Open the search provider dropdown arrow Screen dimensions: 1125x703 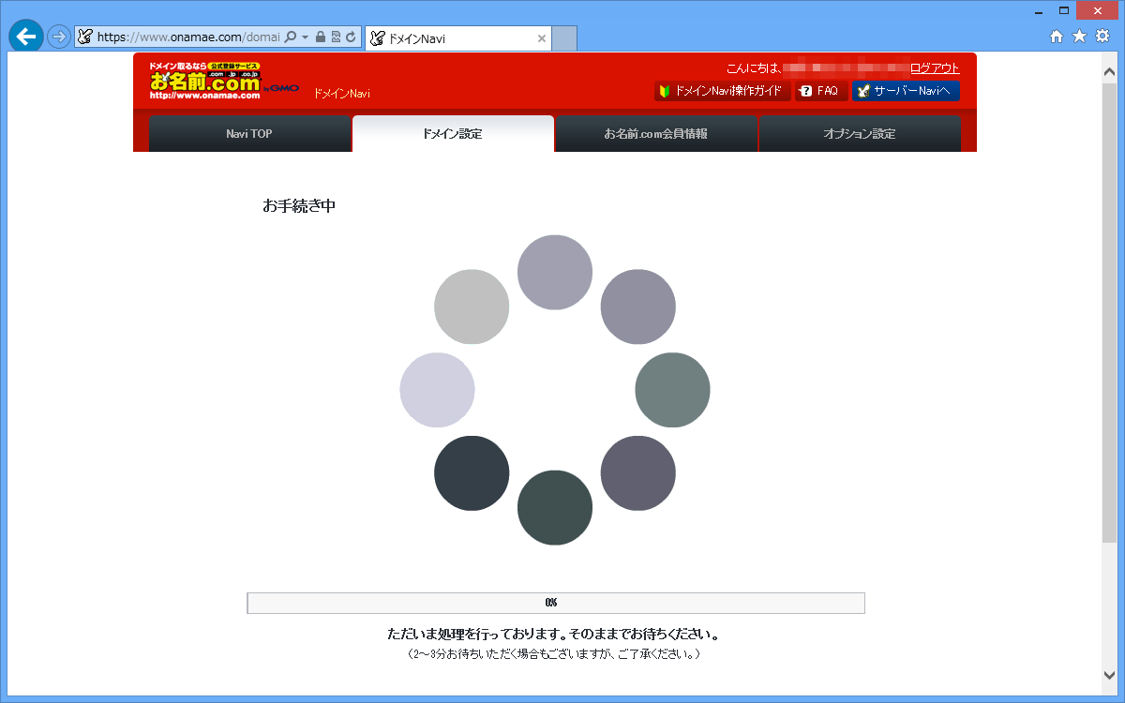point(305,37)
